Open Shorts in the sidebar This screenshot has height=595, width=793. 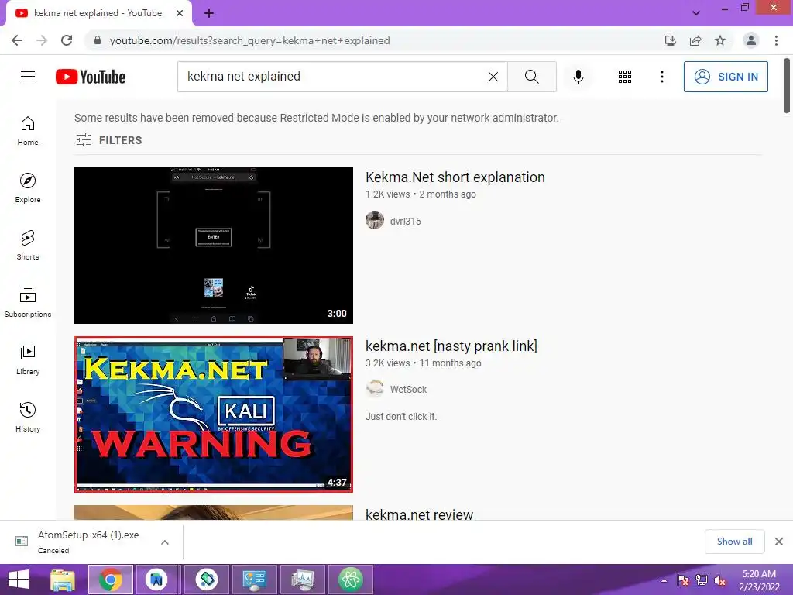point(28,245)
